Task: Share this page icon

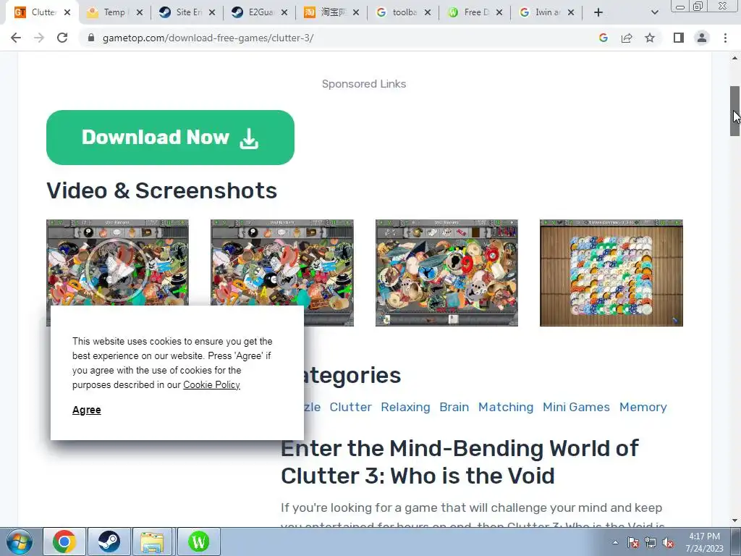Action: (x=627, y=38)
